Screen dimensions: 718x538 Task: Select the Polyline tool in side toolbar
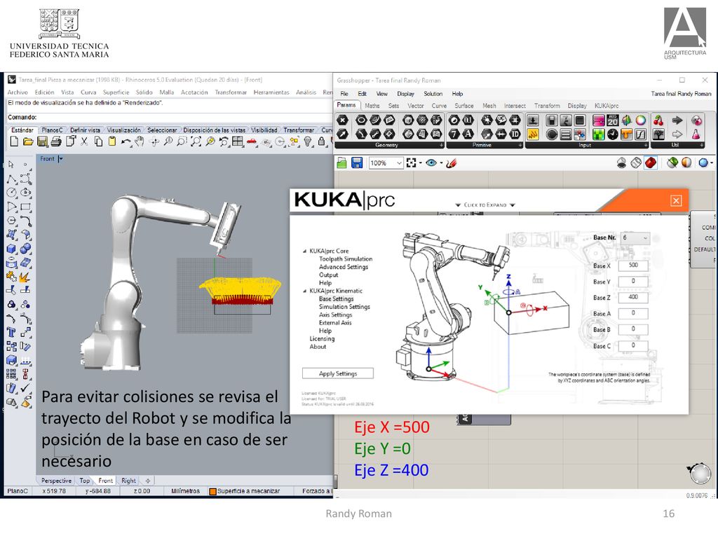click(11, 179)
